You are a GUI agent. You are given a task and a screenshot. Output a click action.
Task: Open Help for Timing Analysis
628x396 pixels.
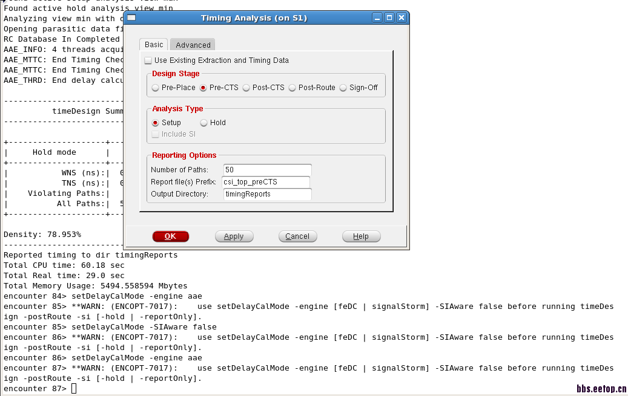tap(361, 236)
